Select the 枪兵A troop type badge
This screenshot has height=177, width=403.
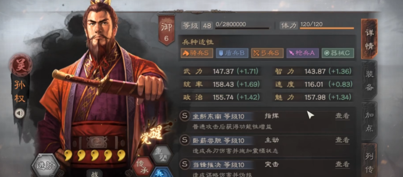tap(302, 53)
